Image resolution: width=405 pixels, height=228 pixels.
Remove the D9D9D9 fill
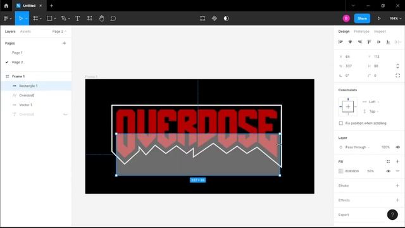[x=397, y=171]
